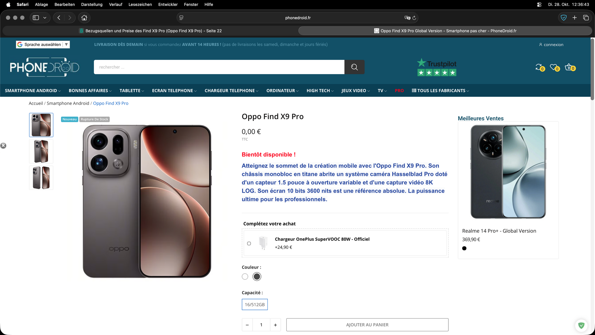Show Safari tab overview
Viewport: 595px width, 335px height.
(x=586, y=18)
